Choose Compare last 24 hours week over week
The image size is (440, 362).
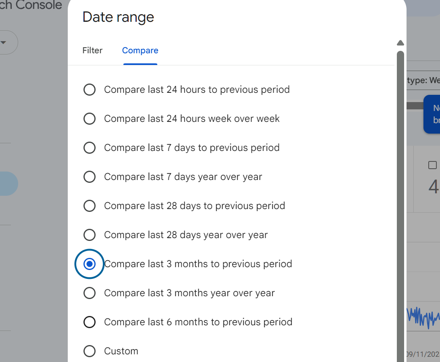coord(90,119)
